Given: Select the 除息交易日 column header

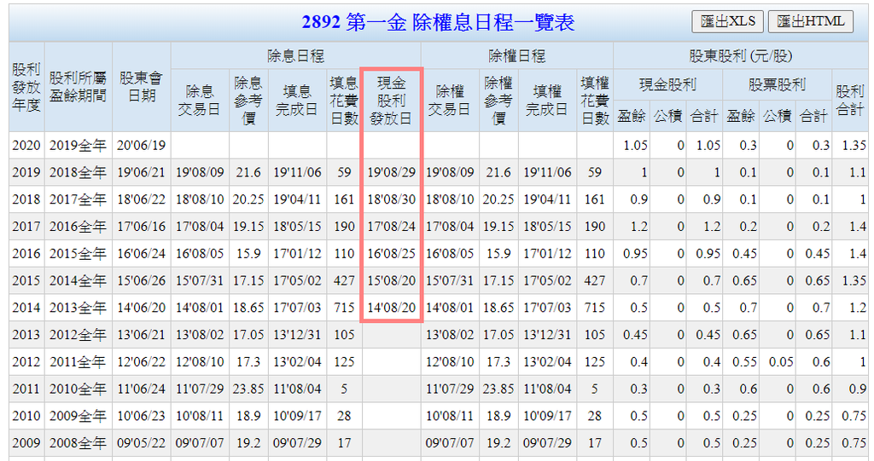Looking at the screenshot, I should (x=200, y=101).
